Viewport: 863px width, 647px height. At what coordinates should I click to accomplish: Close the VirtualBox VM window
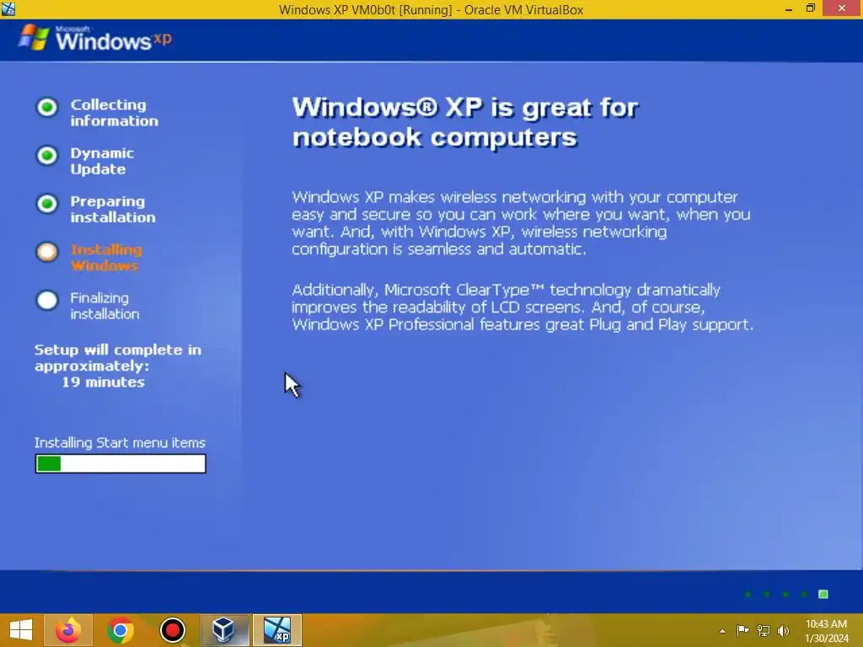click(842, 8)
